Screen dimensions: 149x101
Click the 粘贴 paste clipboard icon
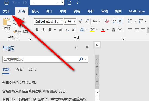tap(7, 22)
